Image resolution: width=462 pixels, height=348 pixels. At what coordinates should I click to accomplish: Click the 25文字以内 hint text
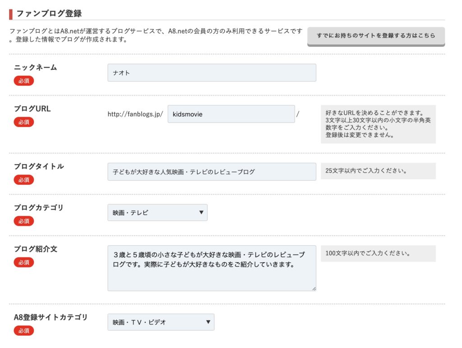pos(366,171)
